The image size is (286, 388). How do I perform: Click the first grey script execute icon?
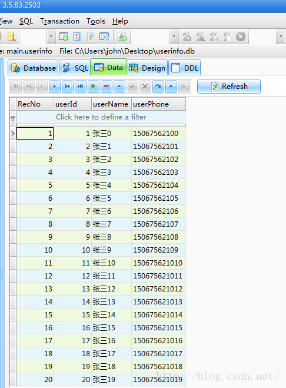click(x=187, y=37)
